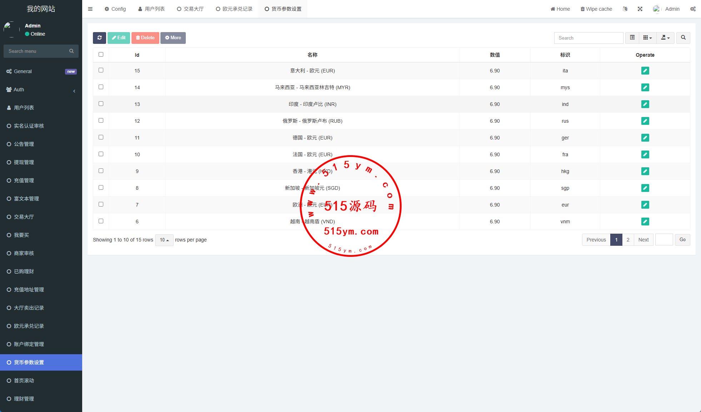Tick the checkbox for row Id 6
The height and width of the screenshot is (412, 701).
tap(101, 221)
